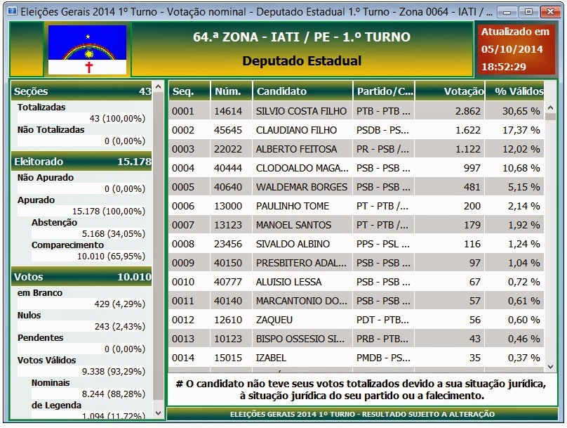The height and width of the screenshot is (428, 567).
Task: Click left panel scrollbar down arrow
Action: [x=158, y=413]
